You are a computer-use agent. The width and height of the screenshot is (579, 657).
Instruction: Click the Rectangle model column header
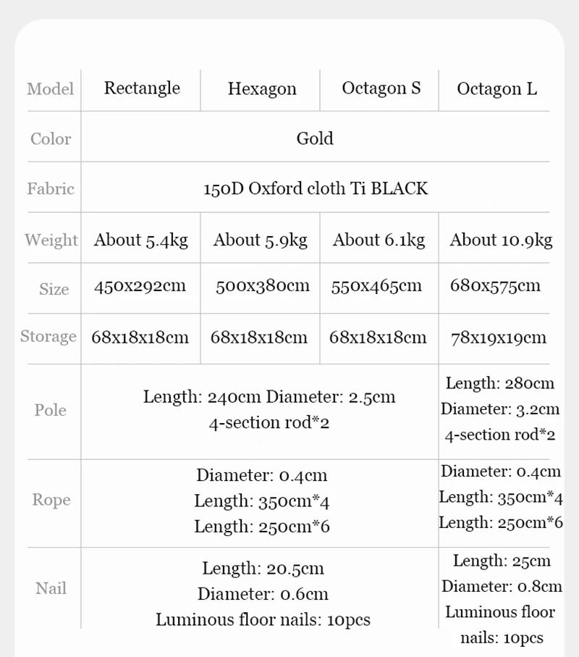[x=142, y=88]
